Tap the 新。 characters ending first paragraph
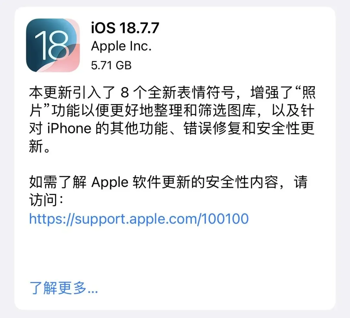Screen dimensions: 350x318 click(40, 147)
